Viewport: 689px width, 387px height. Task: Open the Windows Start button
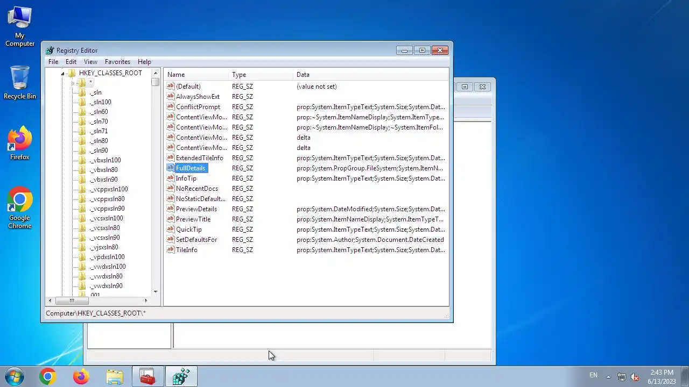(x=15, y=377)
